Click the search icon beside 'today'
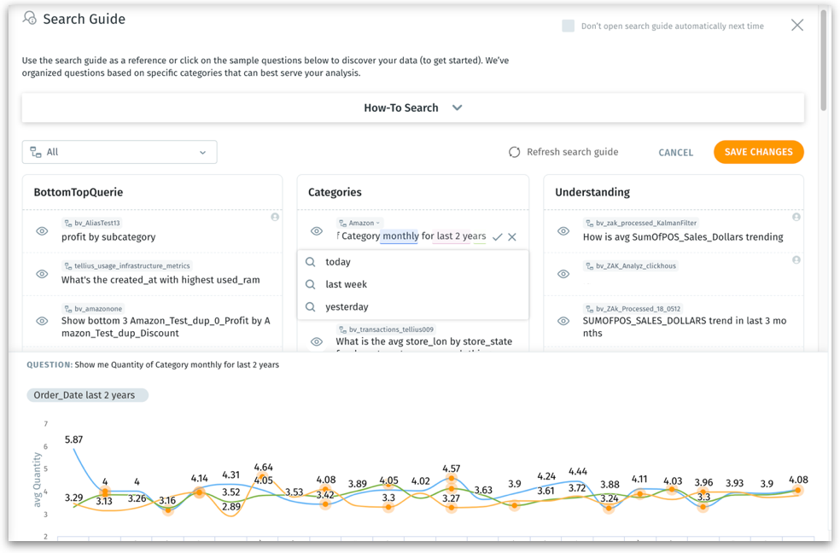This screenshot has width=840, height=553. pos(311,262)
